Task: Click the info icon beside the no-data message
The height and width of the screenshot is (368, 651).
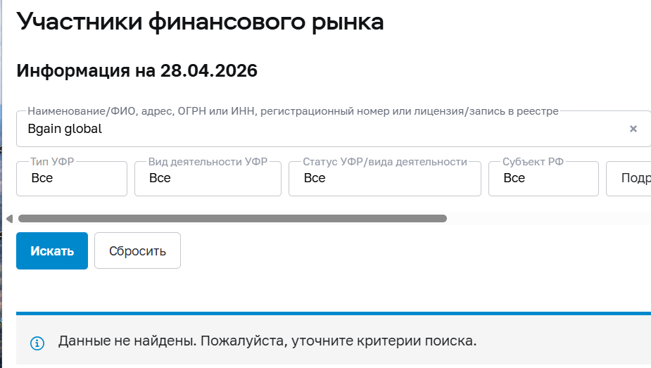Action: tap(37, 343)
